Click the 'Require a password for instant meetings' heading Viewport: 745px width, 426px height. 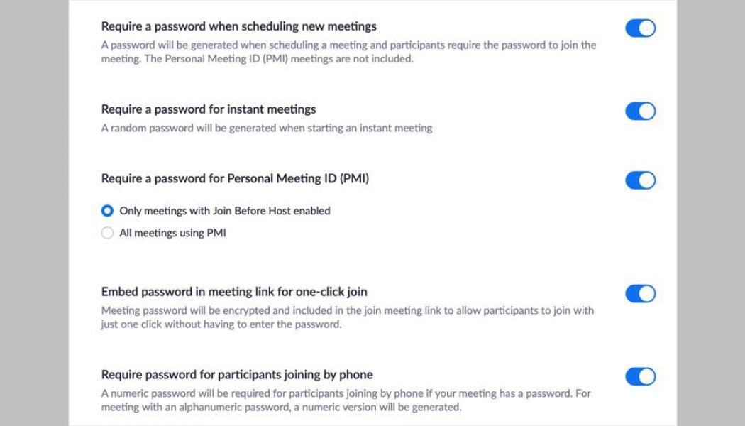(x=209, y=109)
